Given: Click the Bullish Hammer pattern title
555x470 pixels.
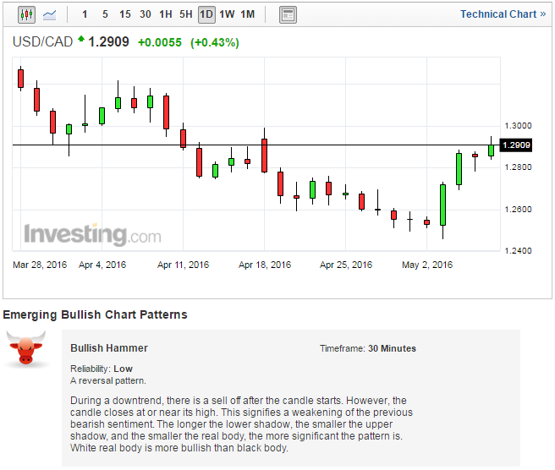Looking at the screenshot, I should click(x=109, y=348).
